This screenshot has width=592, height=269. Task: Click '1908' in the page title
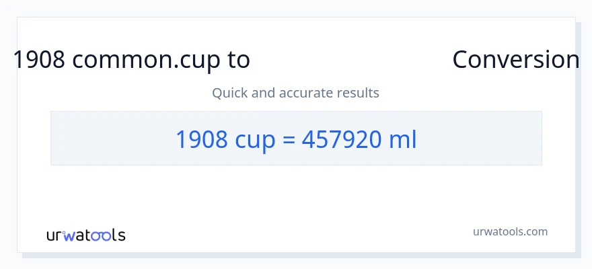point(39,60)
